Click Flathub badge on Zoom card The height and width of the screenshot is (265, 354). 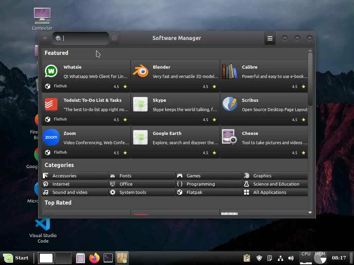(x=56, y=152)
